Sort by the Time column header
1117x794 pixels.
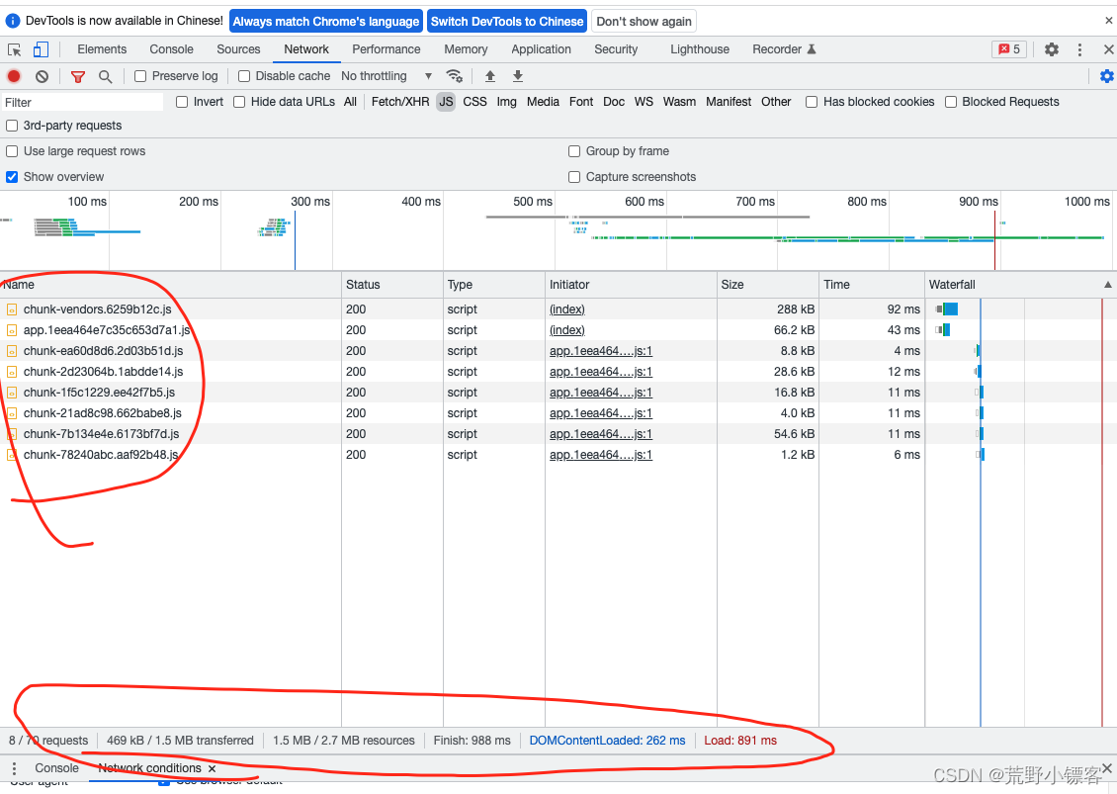tap(871, 285)
